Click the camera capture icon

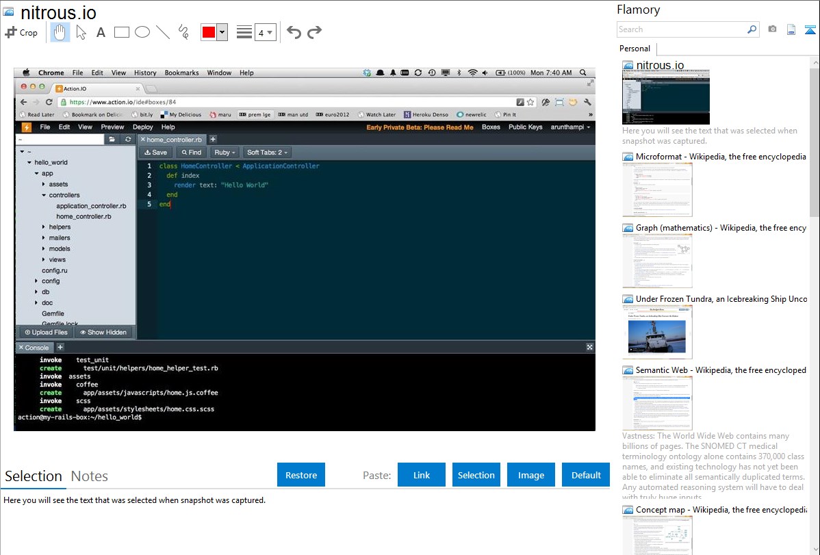[x=772, y=29]
